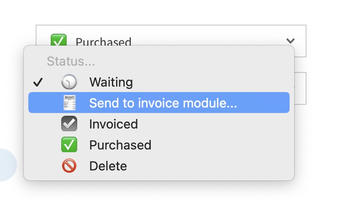Click the gray checkmark Invoiced icon
Image resolution: width=349 pixels, height=216 pixels.
[x=69, y=124]
